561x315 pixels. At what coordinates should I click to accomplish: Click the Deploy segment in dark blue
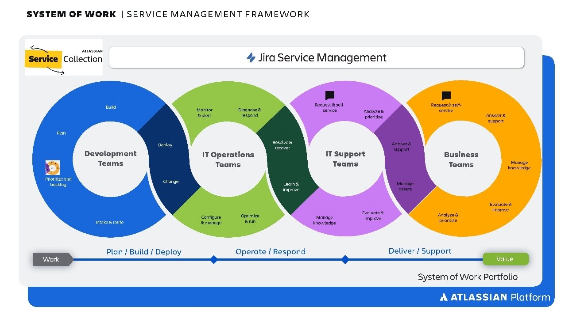click(165, 145)
